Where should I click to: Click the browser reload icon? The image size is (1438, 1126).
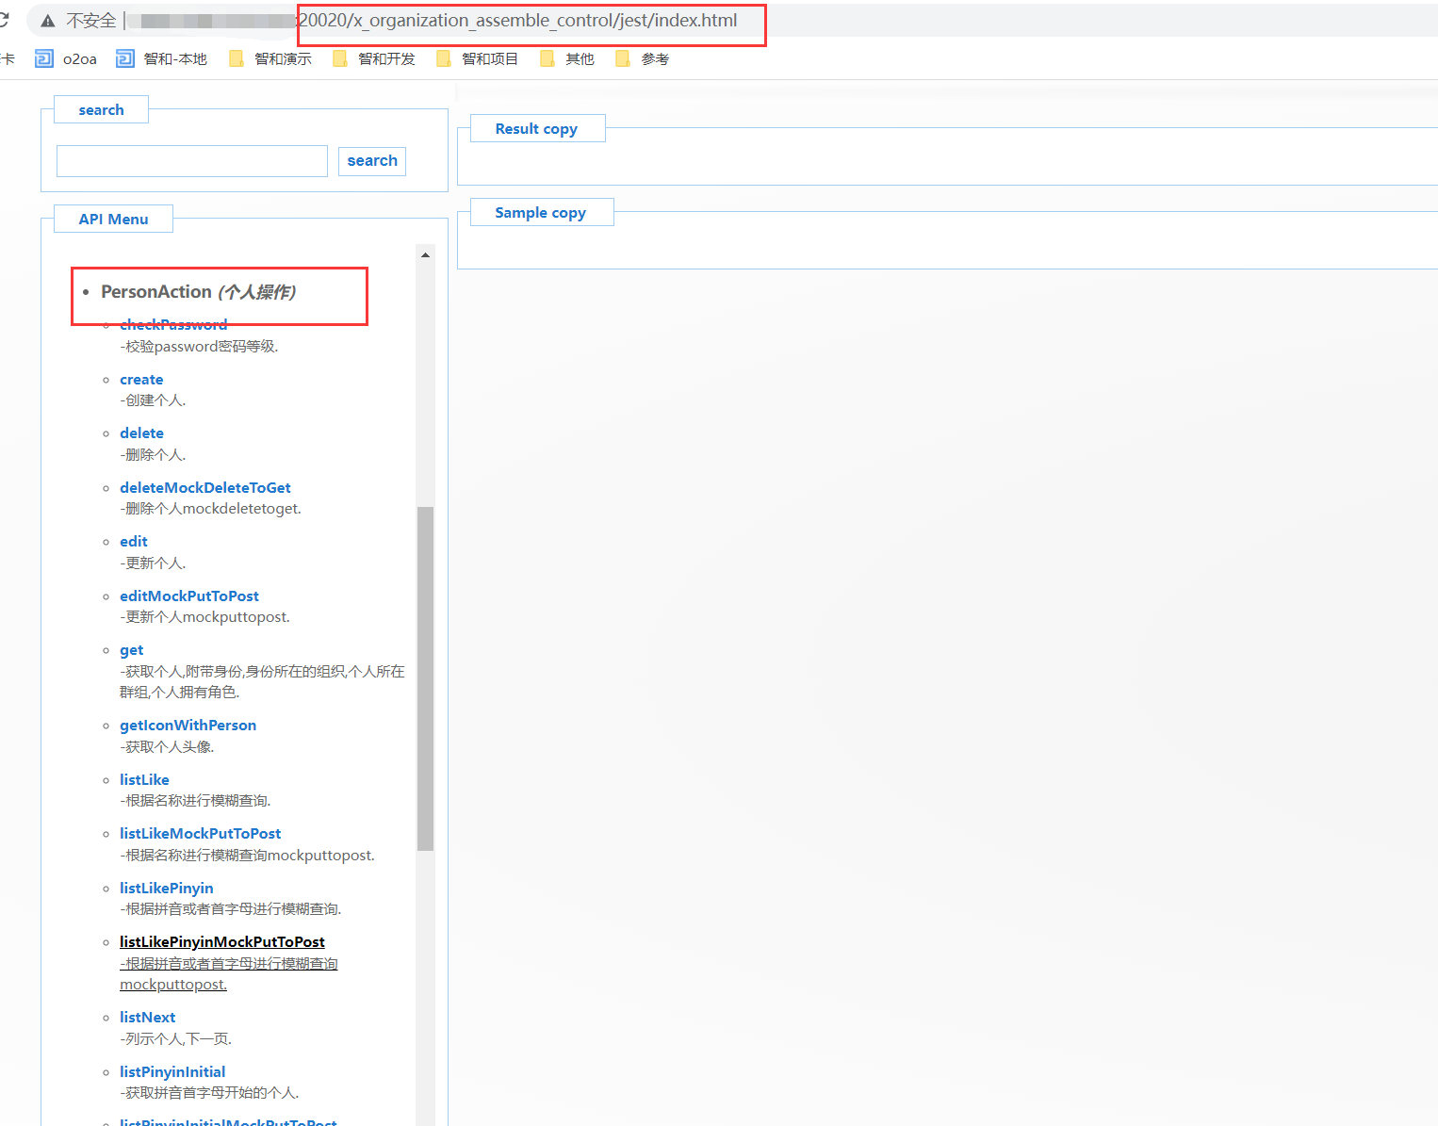[4, 20]
